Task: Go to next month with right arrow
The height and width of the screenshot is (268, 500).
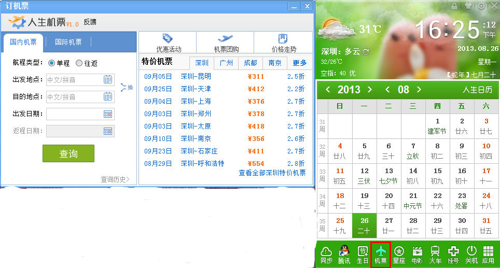Action: [419, 90]
